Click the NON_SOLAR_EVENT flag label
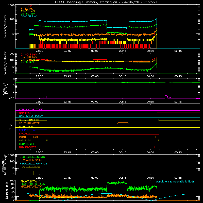This screenshot has height=203, width=203. (x=31, y=116)
